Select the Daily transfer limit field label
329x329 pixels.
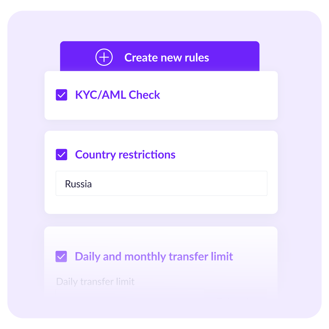pyautogui.click(x=95, y=281)
